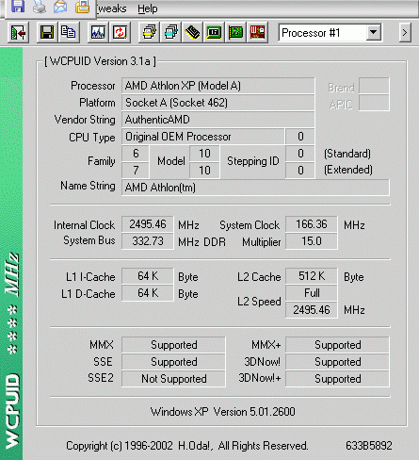Click the empty Brand field box
Image resolution: width=419 pixels, height=460 pixels.
click(374, 86)
